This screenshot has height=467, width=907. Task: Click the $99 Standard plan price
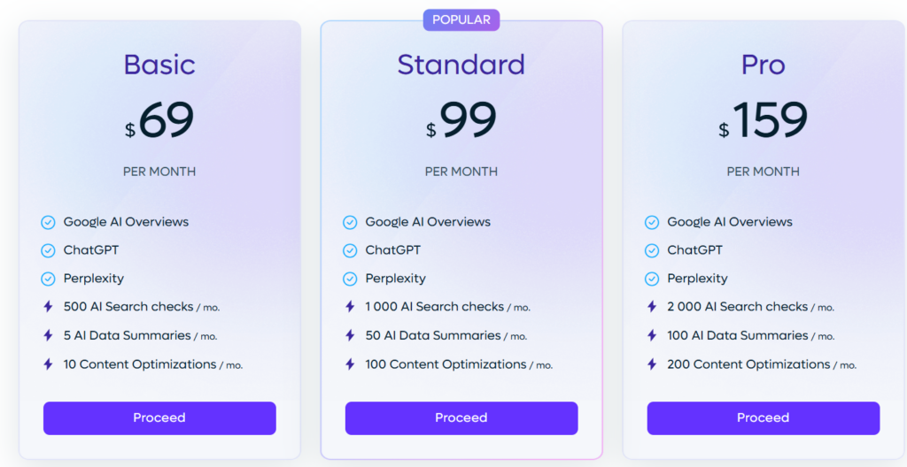click(461, 121)
